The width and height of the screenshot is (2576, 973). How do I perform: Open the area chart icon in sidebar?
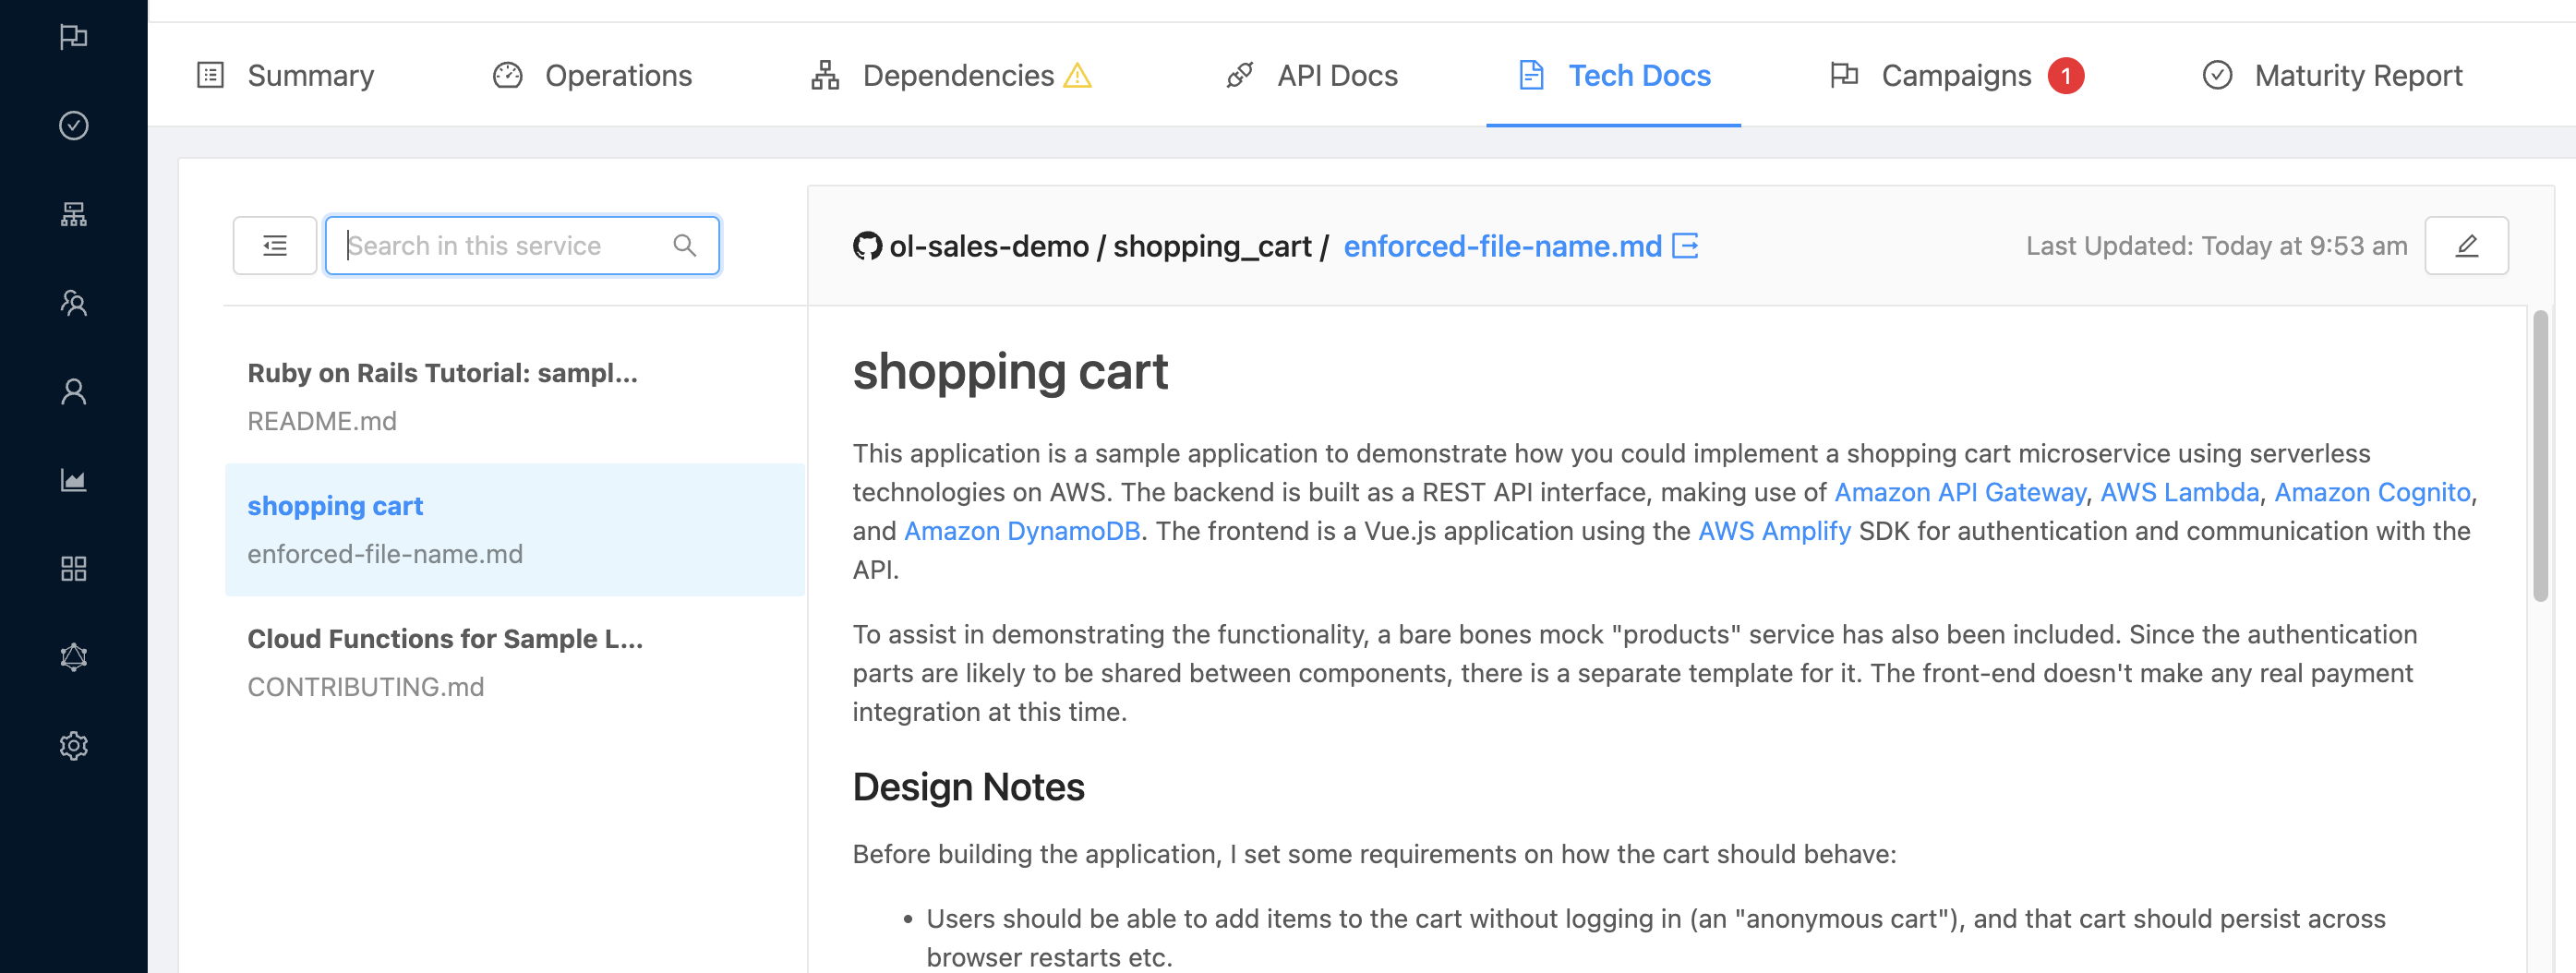coord(73,480)
